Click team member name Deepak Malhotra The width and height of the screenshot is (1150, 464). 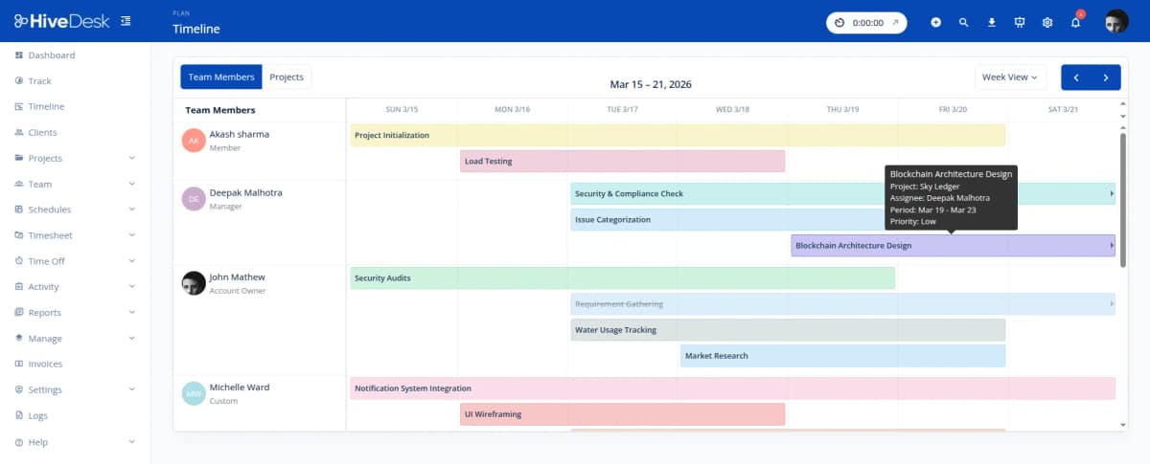[246, 192]
